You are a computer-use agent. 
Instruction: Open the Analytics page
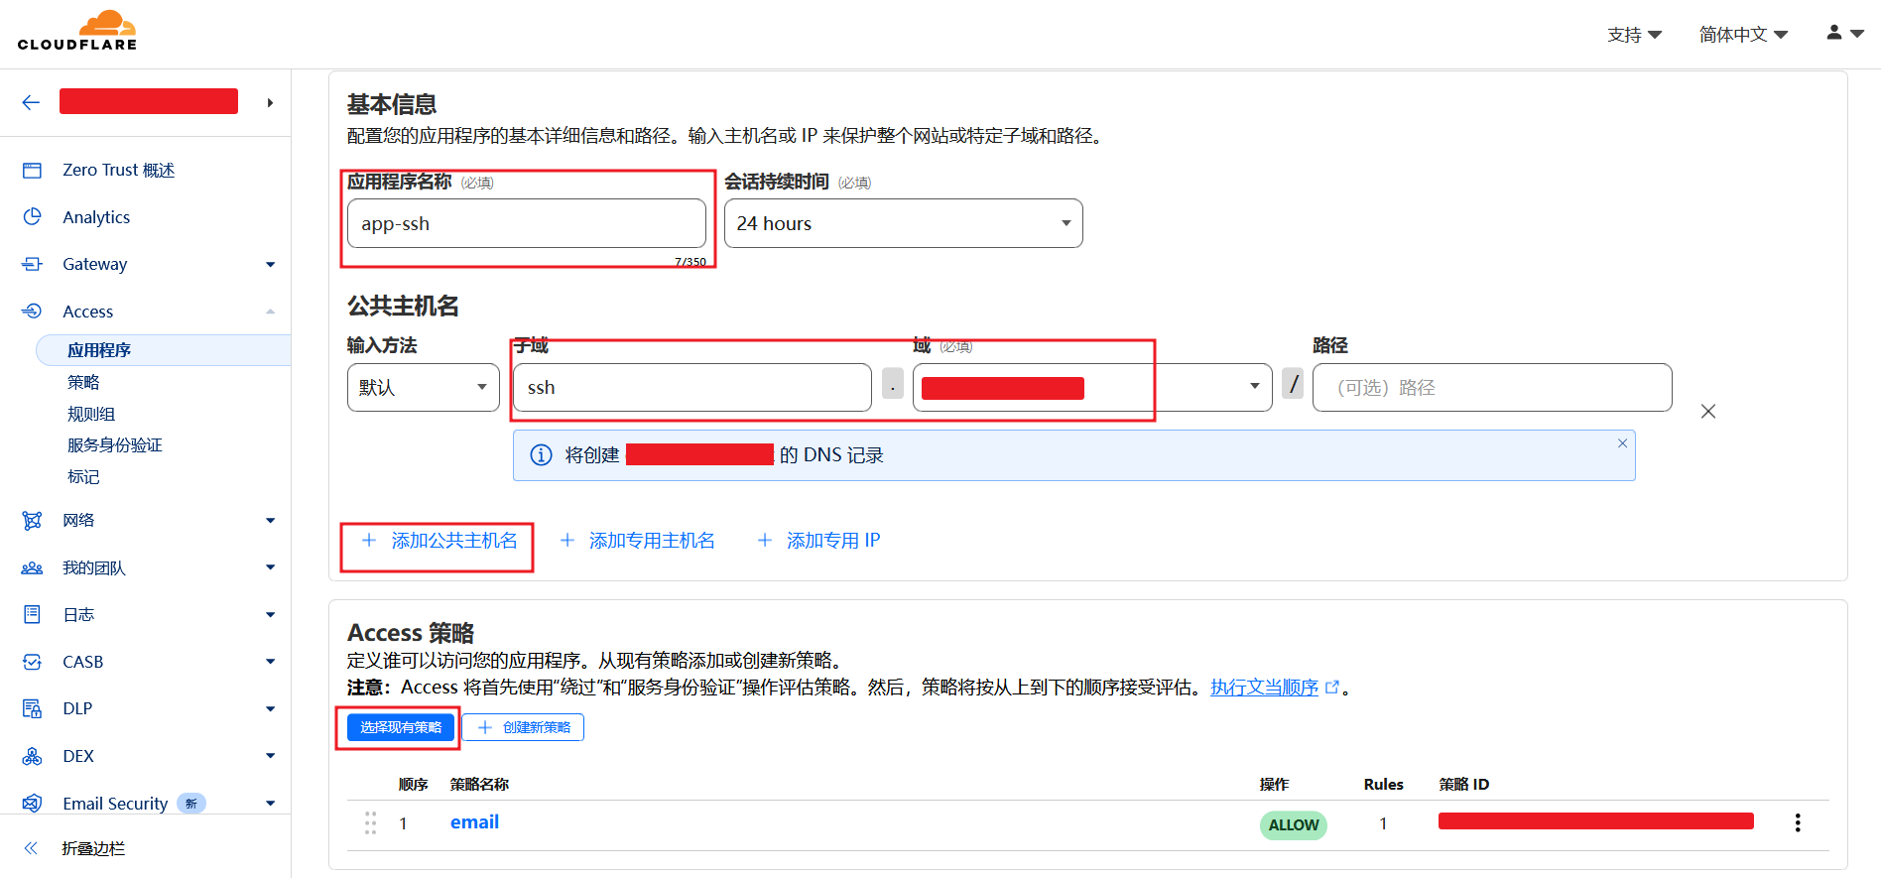(96, 217)
